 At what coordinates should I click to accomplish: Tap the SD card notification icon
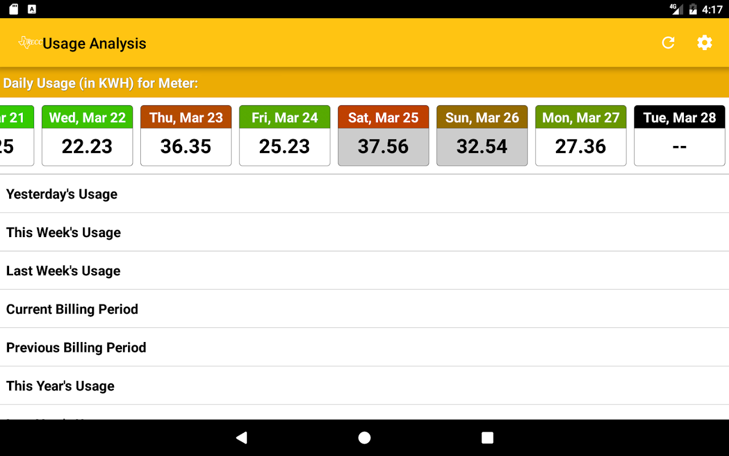click(x=14, y=9)
